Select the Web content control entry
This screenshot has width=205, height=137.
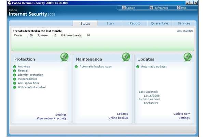pos(32,87)
